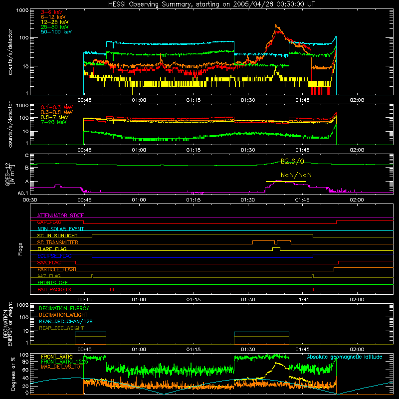The height and width of the screenshot is (399, 399).
Task: Click the 0.3-0.8 MeV legend label
Action: [57, 112]
